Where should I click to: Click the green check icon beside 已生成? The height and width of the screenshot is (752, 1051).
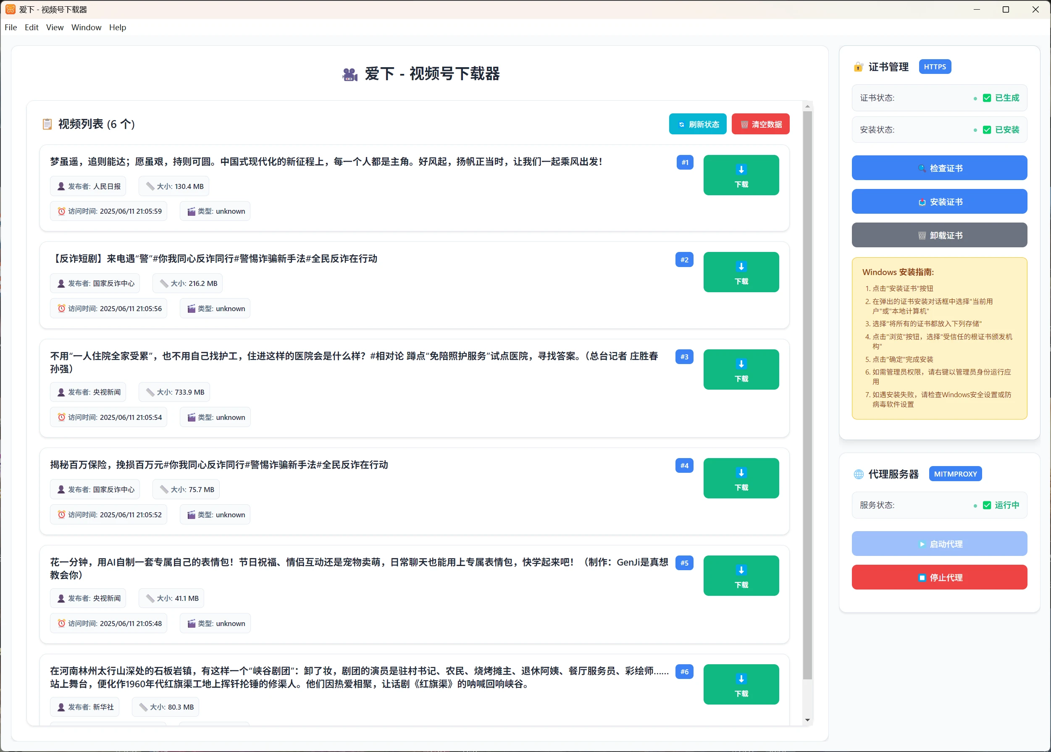coord(987,98)
